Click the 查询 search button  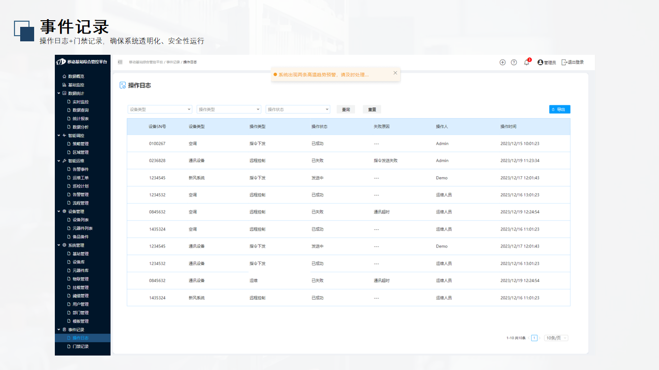[346, 110]
